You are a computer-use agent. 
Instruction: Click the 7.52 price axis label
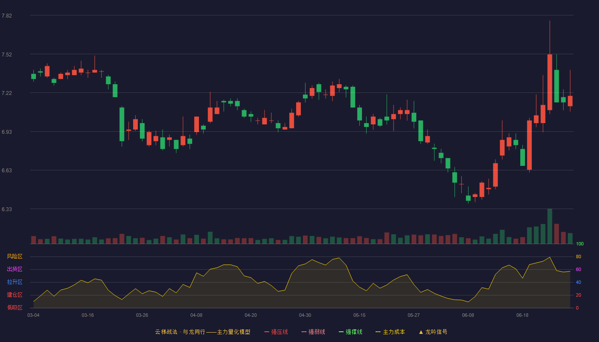pos(7,55)
